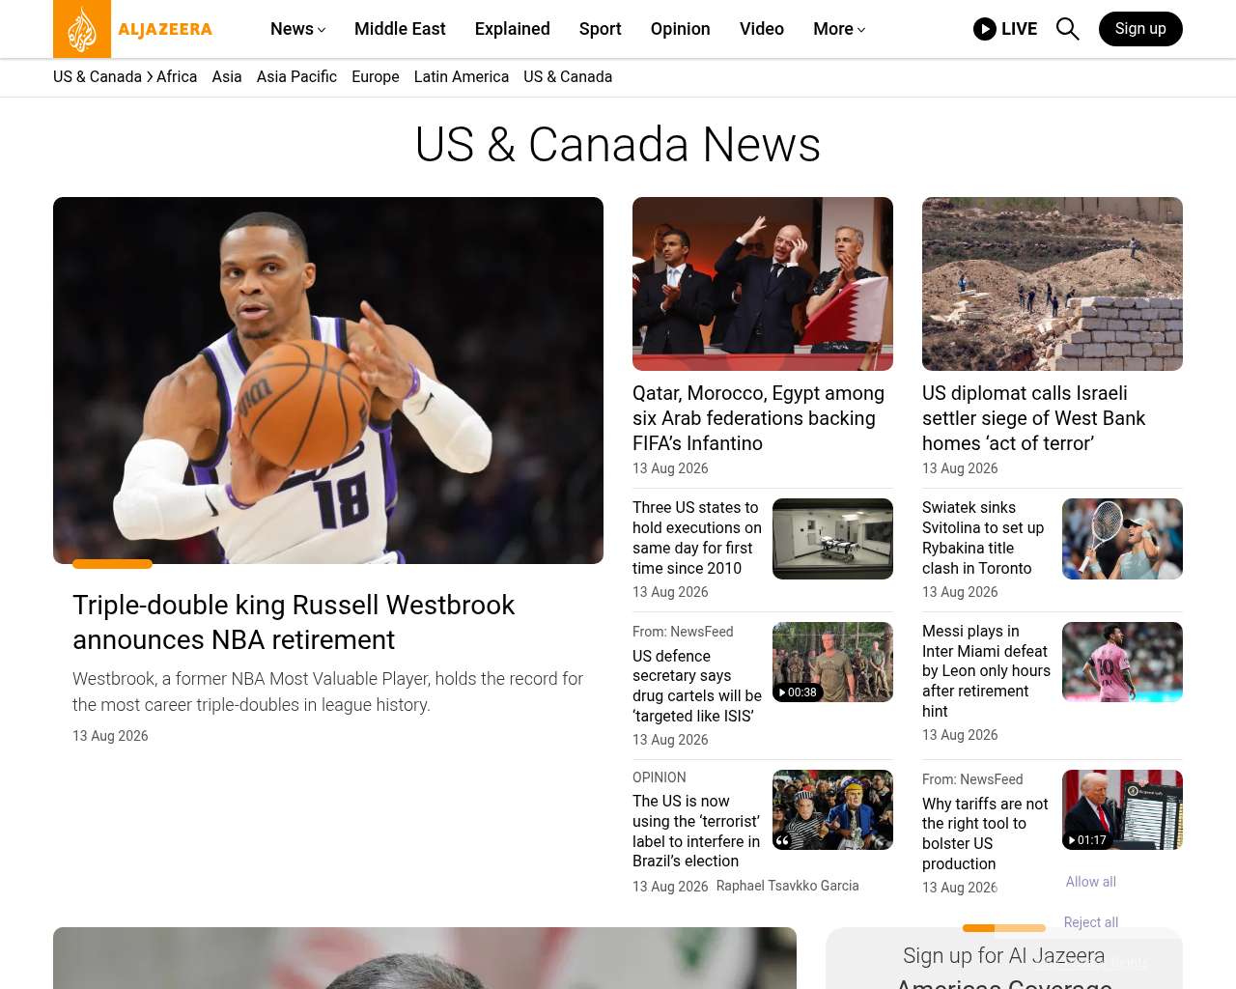1236x989 pixels.
Task: Open the FIFA's Infantino article headline
Action: [x=759, y=418]
